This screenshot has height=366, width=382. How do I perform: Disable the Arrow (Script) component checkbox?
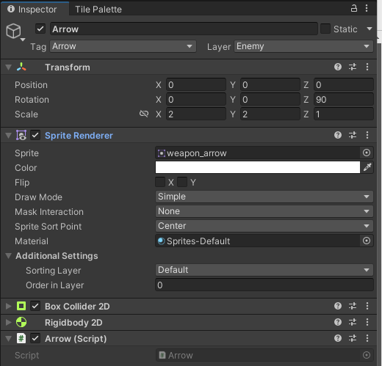35,338
